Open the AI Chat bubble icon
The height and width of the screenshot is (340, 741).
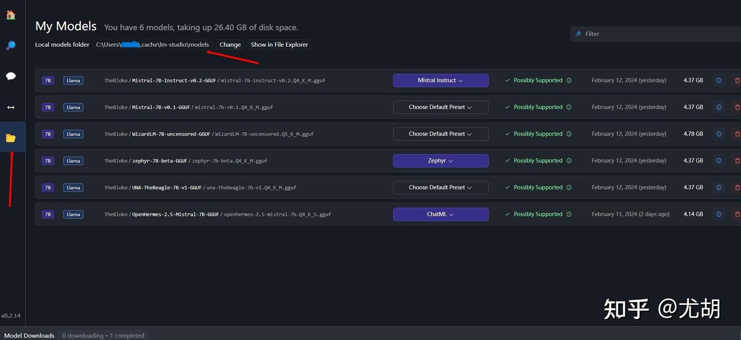(x=11, y=76)
